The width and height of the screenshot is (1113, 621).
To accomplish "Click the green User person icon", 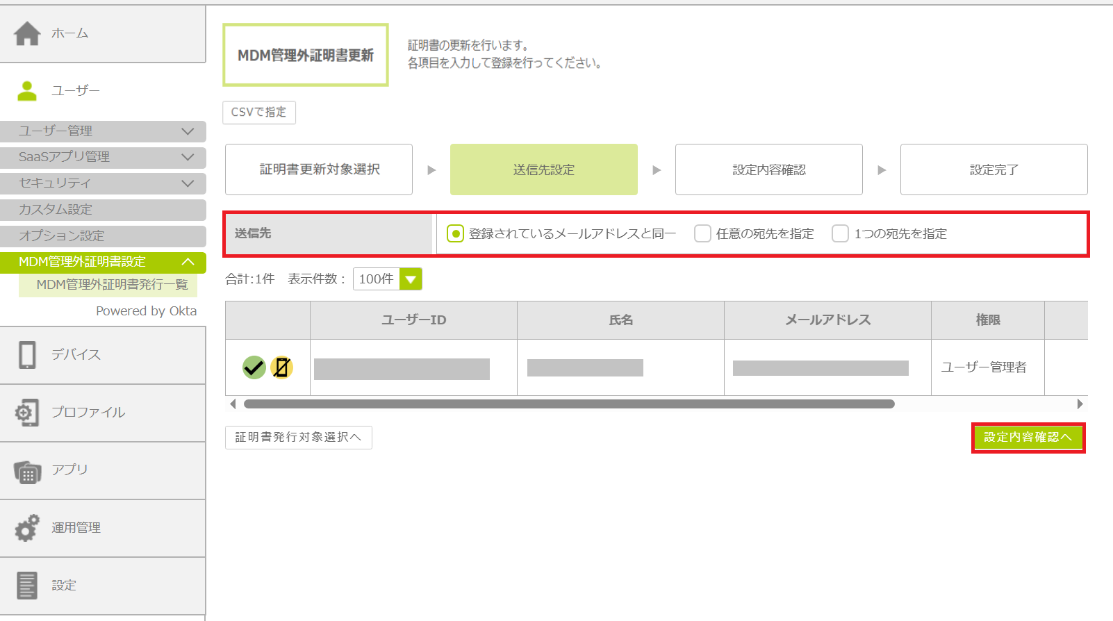I will click(27, 91).
